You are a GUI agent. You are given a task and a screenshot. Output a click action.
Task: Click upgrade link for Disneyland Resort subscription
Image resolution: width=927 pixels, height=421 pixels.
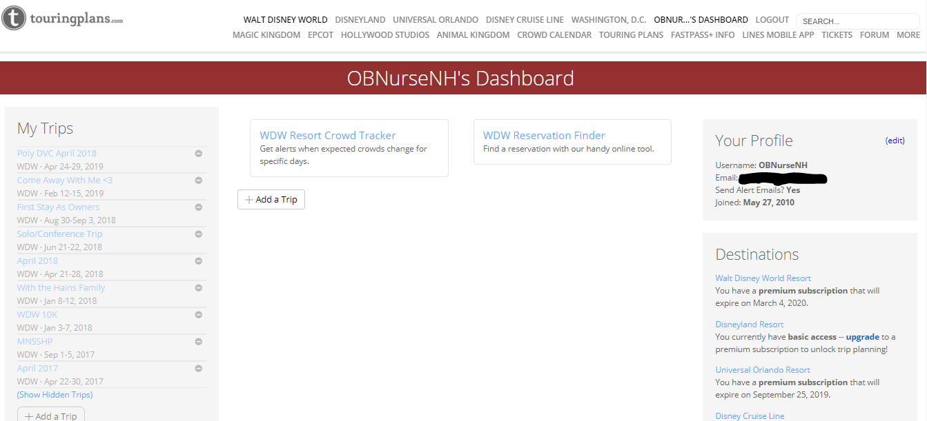[862, 337]
